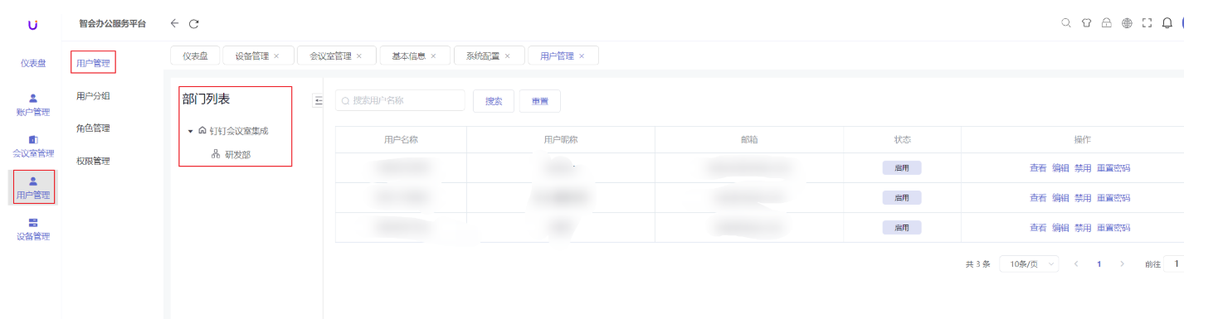
Task: Click 重置密码 in the second user row
Action: [1113, 198]
